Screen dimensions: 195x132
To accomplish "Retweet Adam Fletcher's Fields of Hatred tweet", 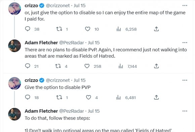I will (x=58, y=66).
